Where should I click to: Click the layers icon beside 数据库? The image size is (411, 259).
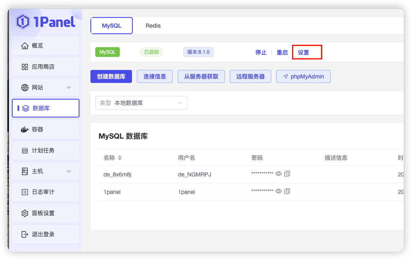26,108
